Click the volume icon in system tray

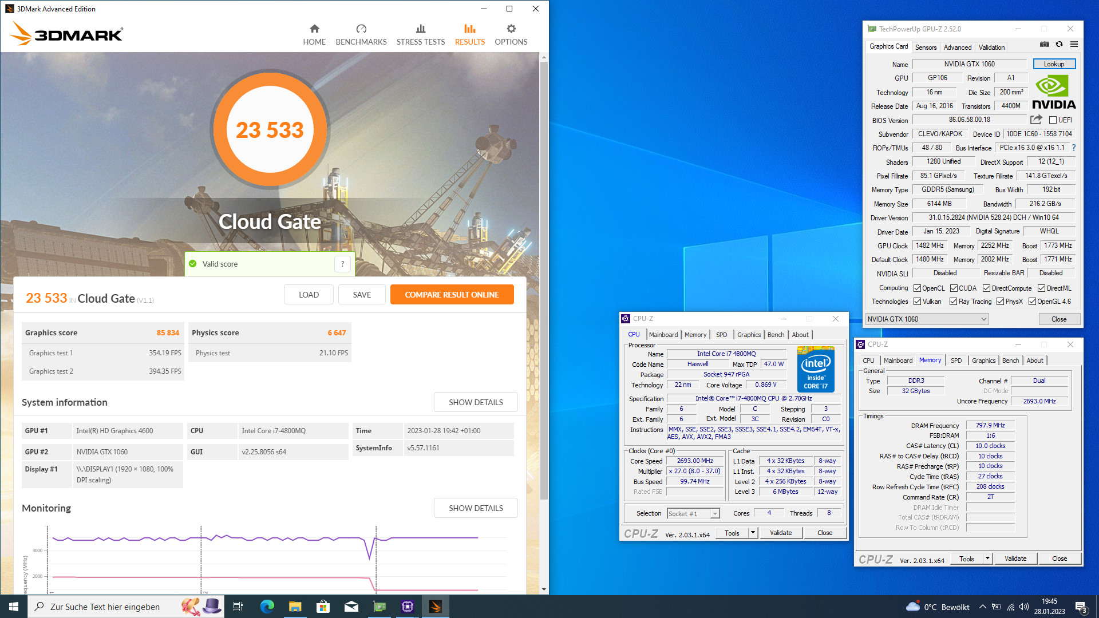(x=1024, y=607)
